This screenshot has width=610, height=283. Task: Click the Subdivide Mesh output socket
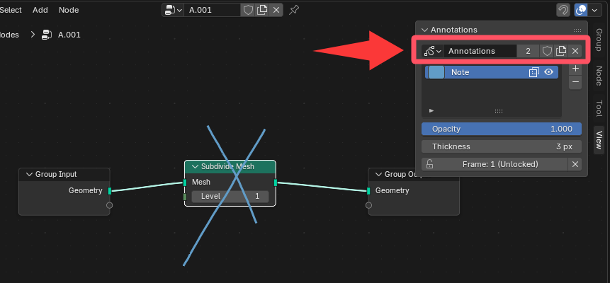[x=276, y=183]
